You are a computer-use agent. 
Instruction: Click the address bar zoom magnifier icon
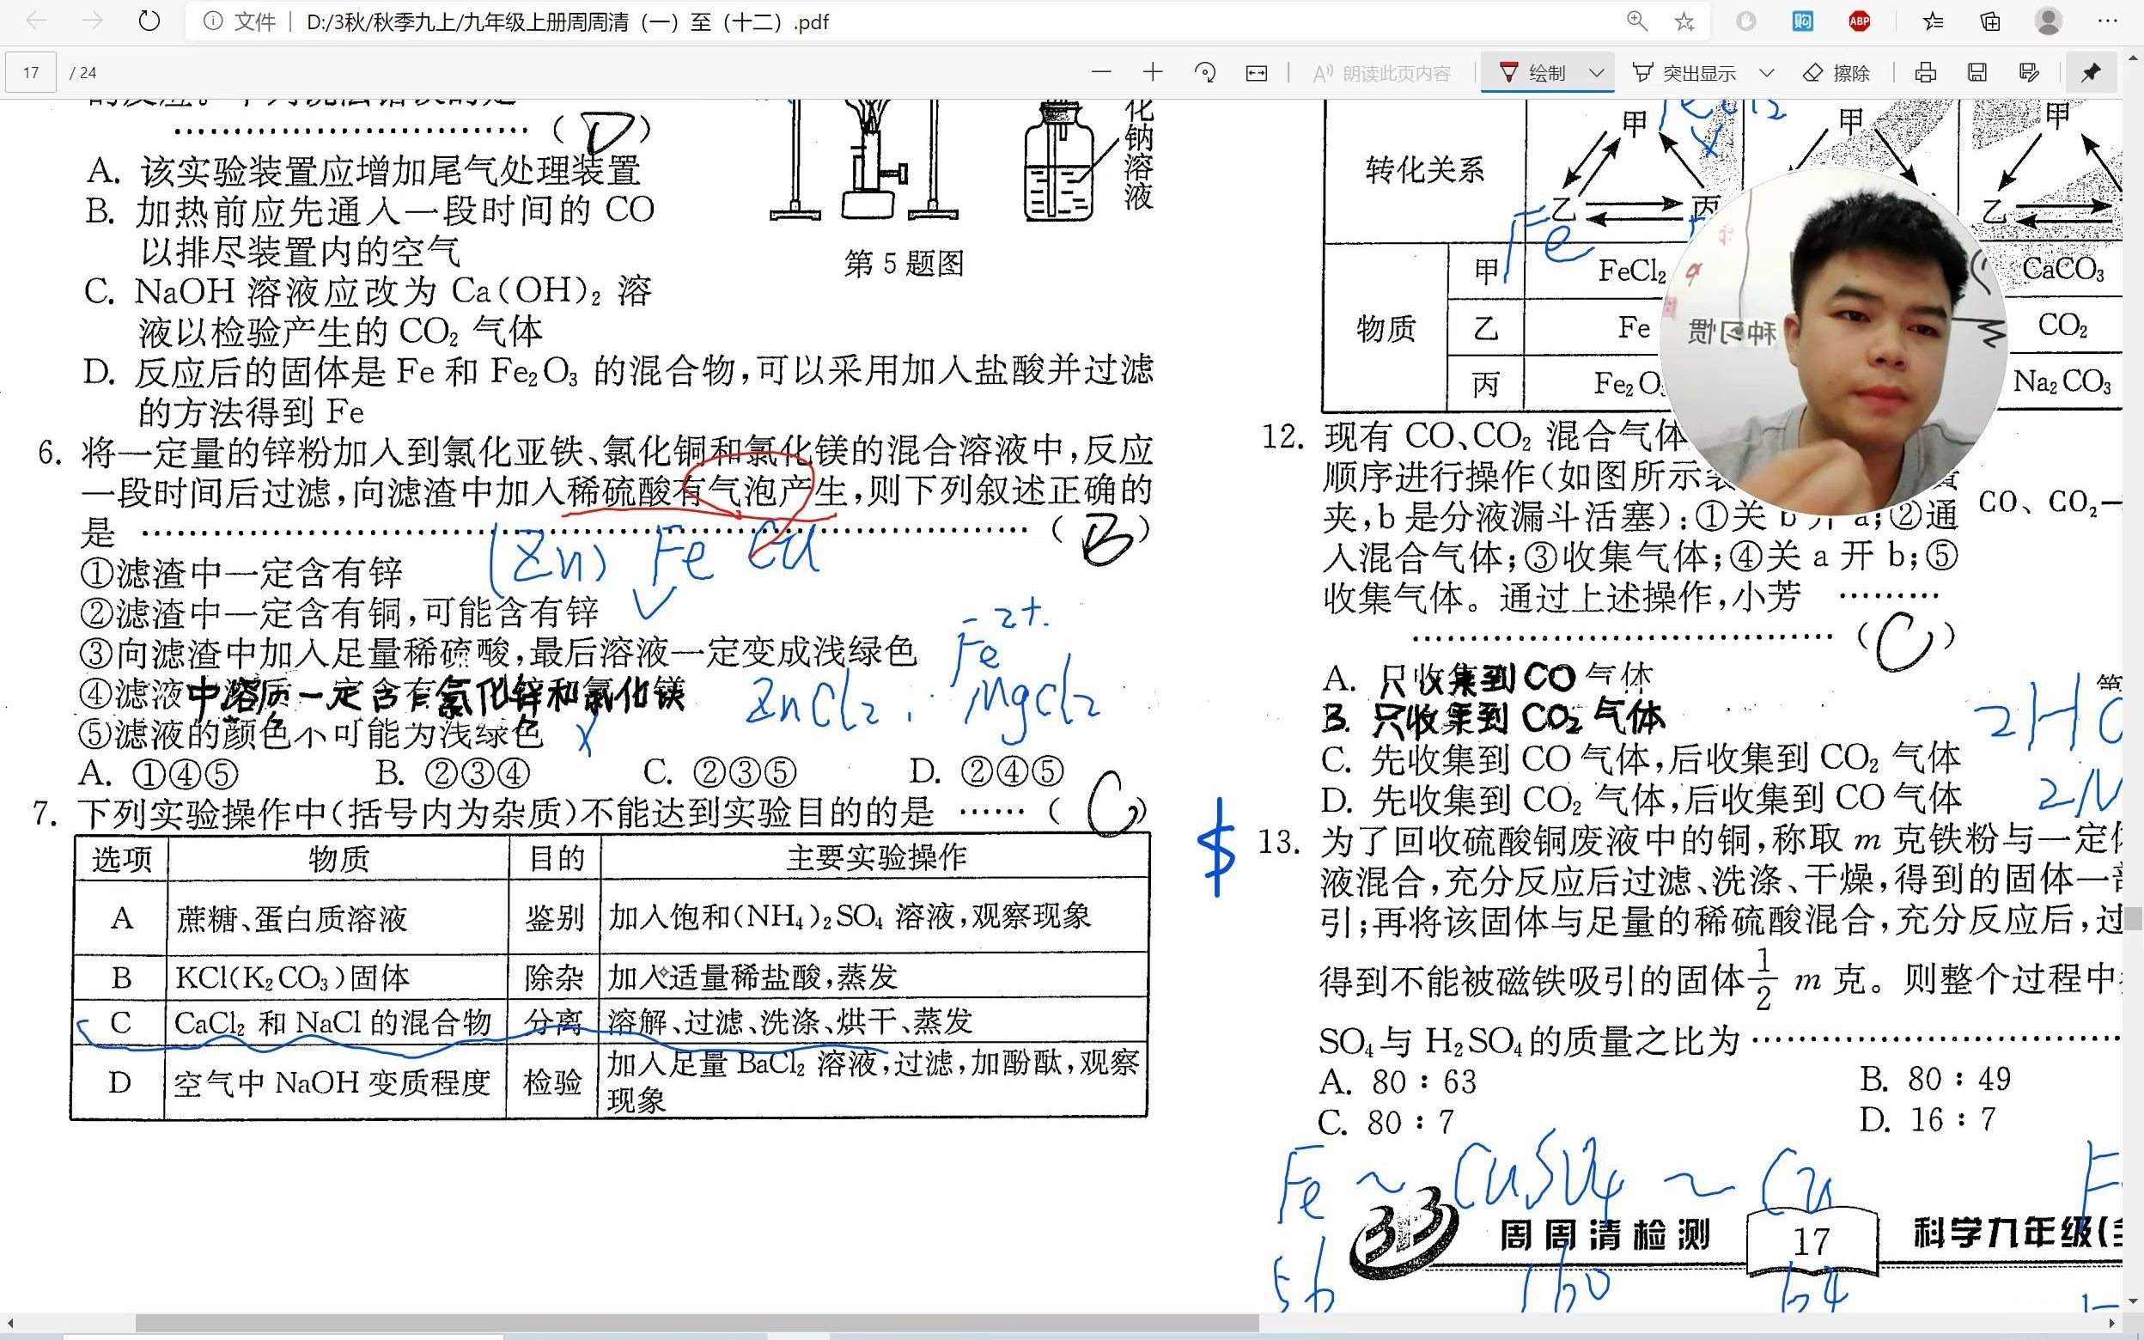(1637, 21)
